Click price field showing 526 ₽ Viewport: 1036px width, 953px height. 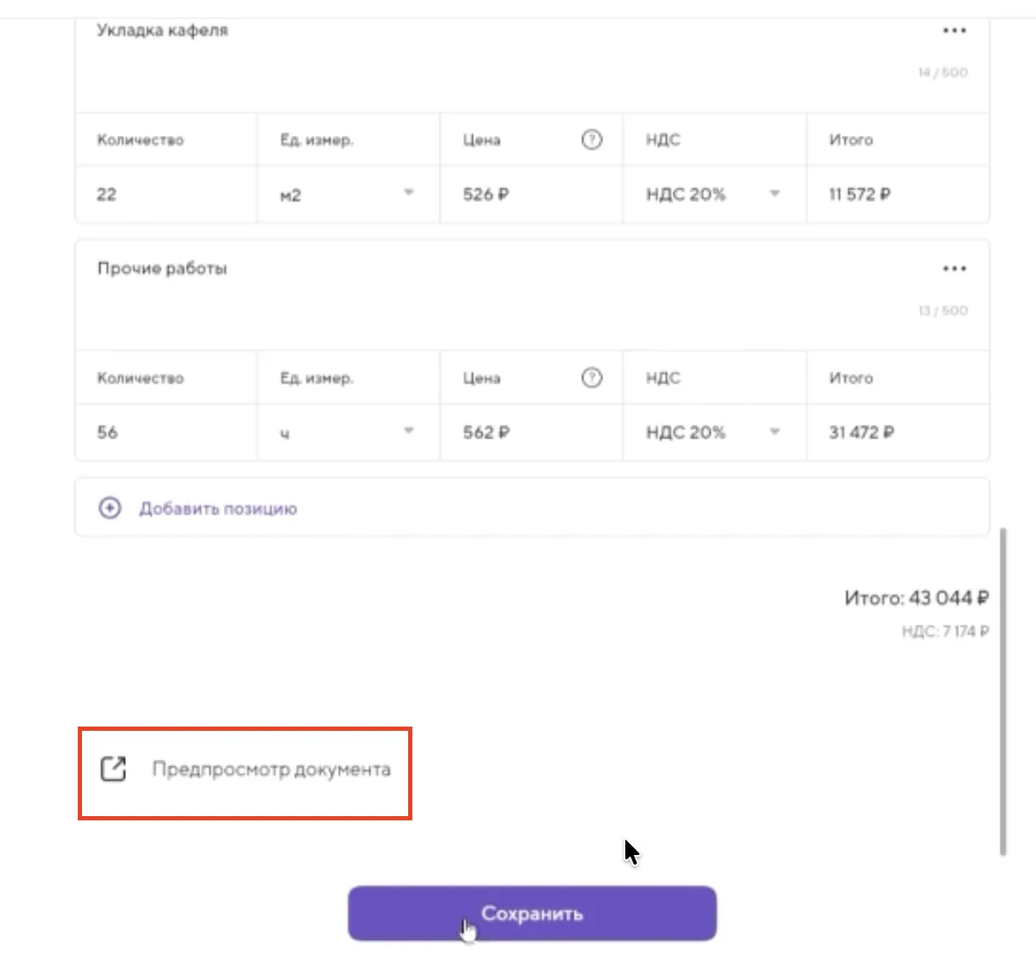pos(531,194)
